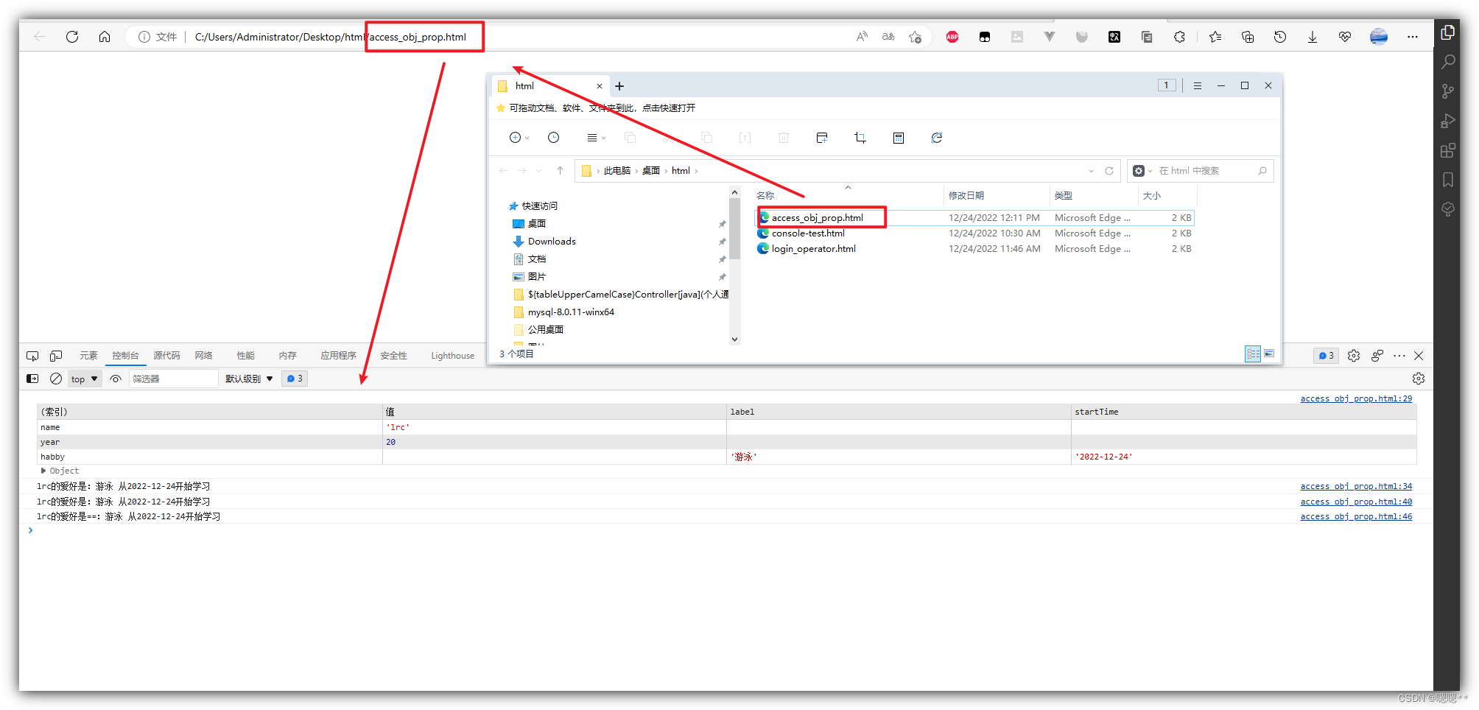This screenshot has width=1479, height=710.
Task: Refresh the html folder listing
Action: click(x=1109, y=171)
